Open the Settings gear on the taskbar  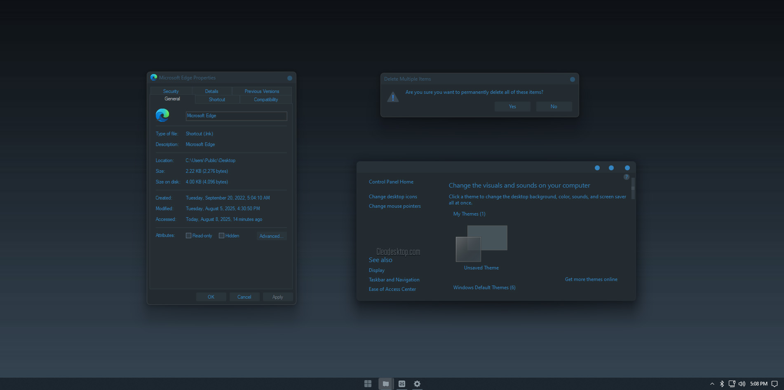[417, 384]
